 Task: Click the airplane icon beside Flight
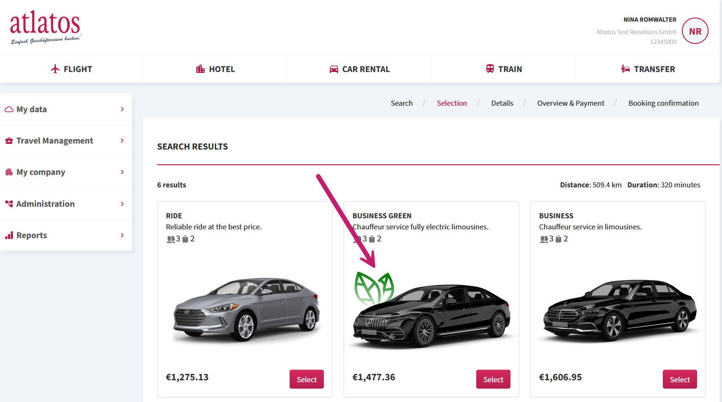(55, 69)
